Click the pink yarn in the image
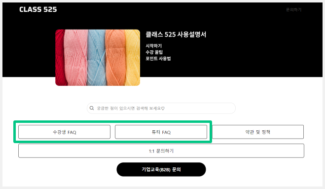Viewport: 325px width, 189px height. pyautogui.click(x=75, y=58)
